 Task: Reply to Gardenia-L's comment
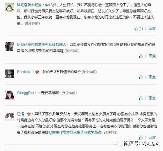click(152, 77)
